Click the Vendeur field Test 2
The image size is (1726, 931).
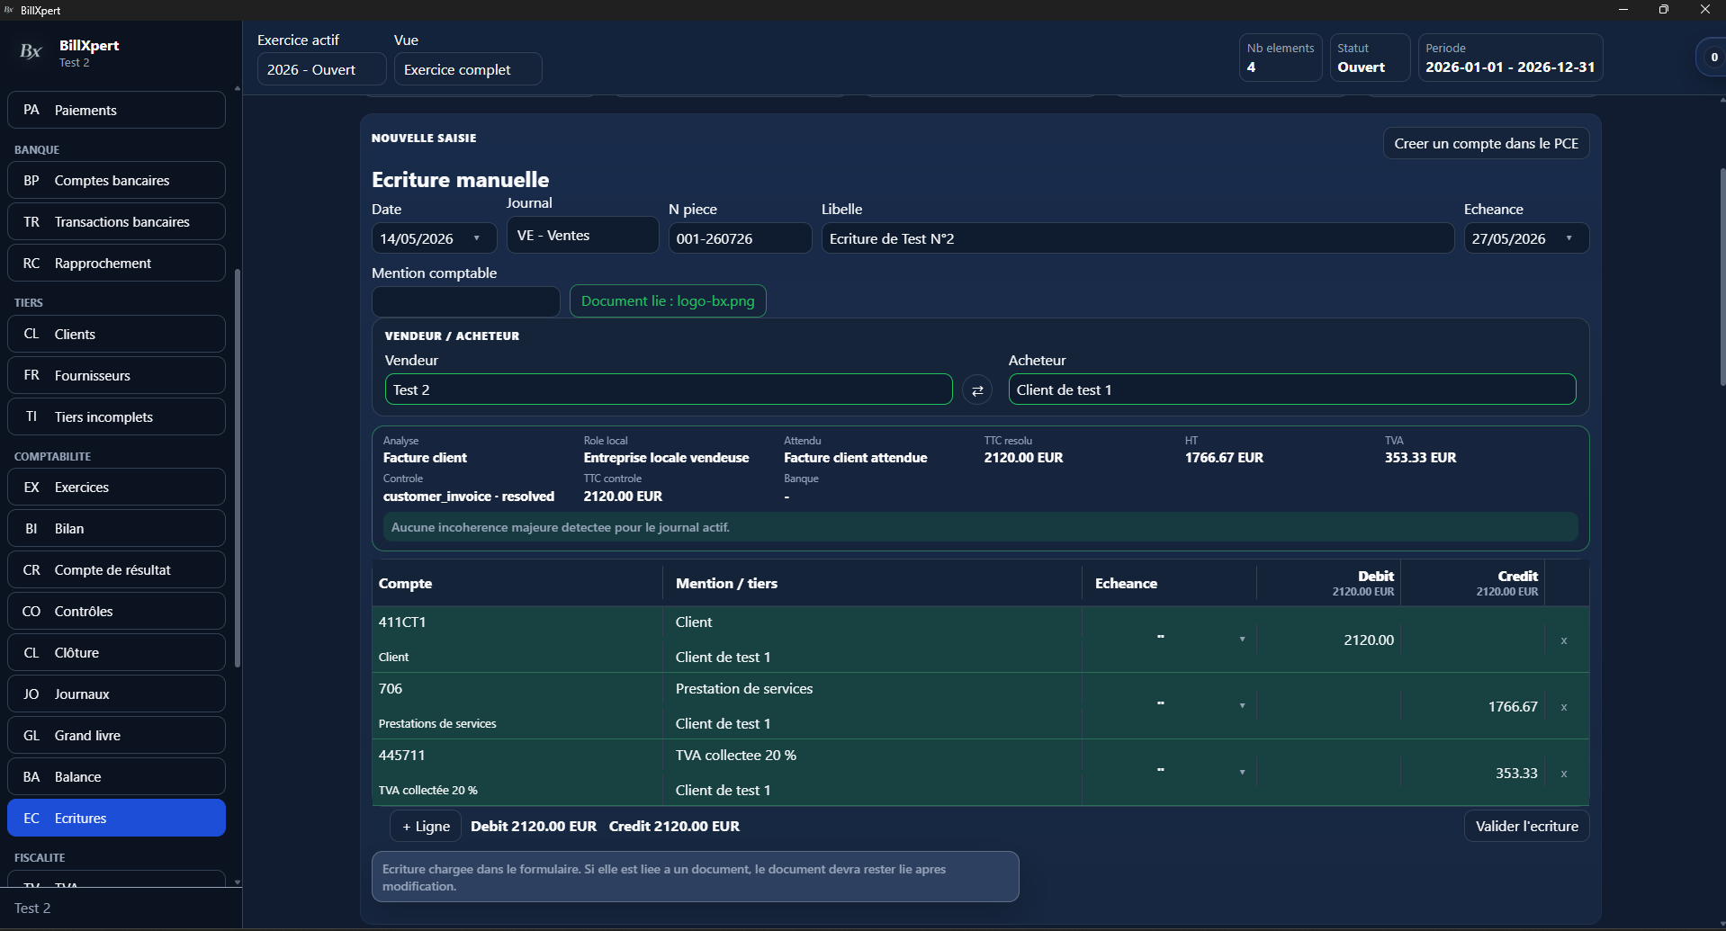pos(669,389)
